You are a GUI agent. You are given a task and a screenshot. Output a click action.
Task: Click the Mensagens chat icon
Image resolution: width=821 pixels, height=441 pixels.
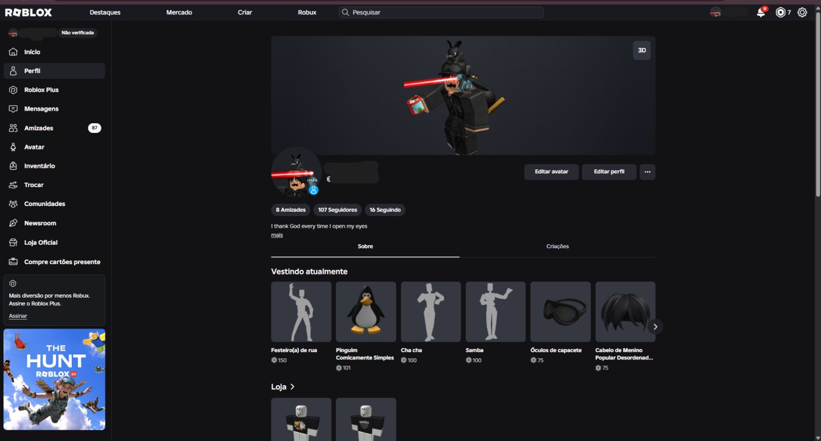pos(13,109)
